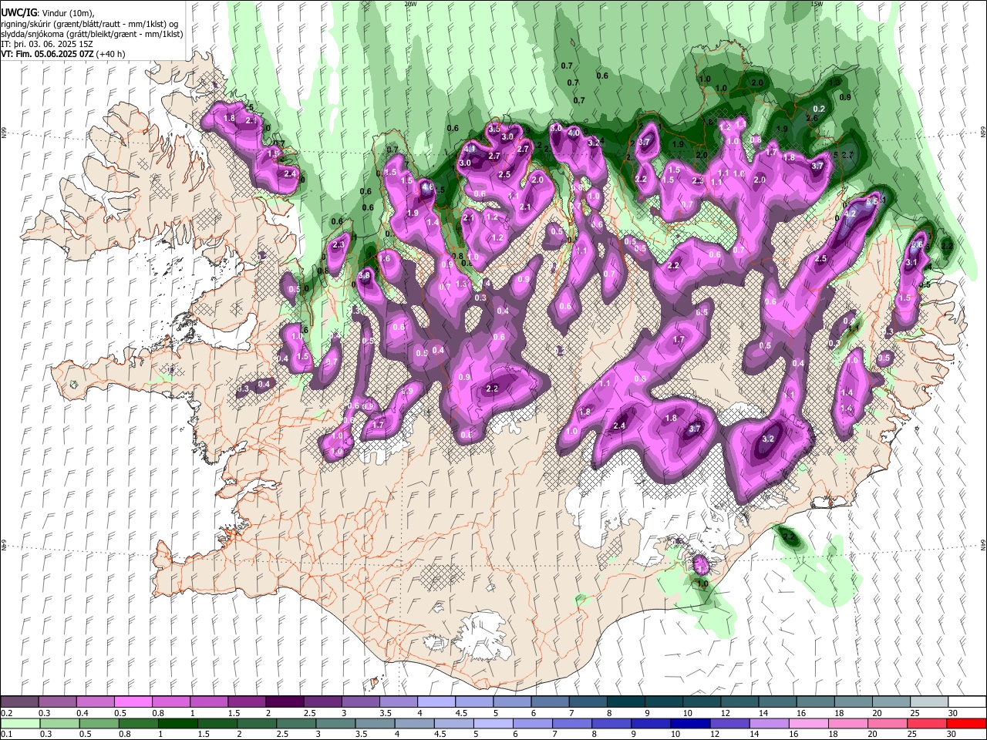Viewport: 987px width, 740px height.
Task: Select the 'rigning/skúrir' legend description line
Action: (90, 24)
